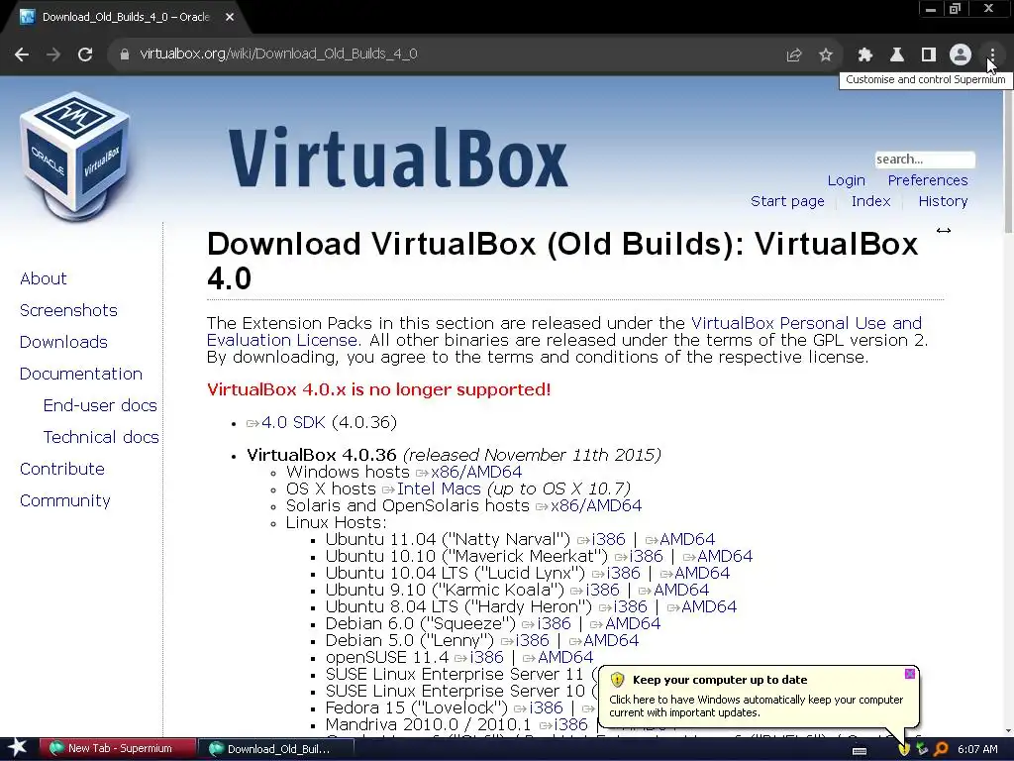Toggle the side panel icon
Viewport: 1014px width, 761px height.
pos(929,54)
